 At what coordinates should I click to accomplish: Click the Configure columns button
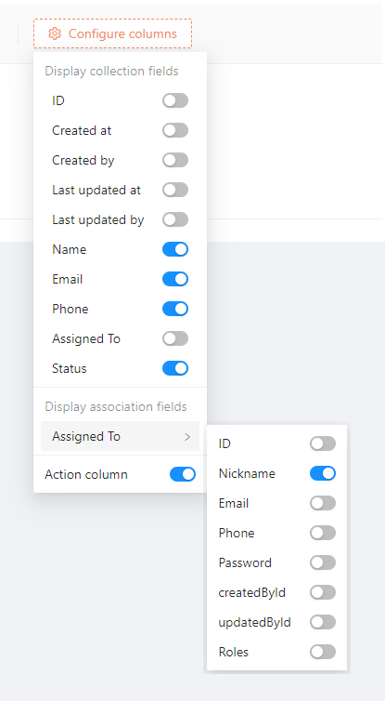coord(112,33)
